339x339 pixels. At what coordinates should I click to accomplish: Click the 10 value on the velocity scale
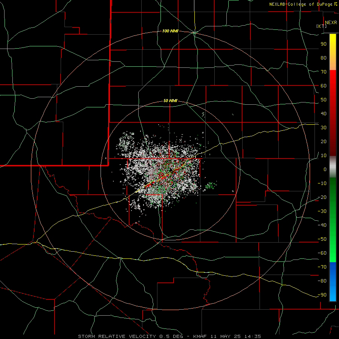324,156
